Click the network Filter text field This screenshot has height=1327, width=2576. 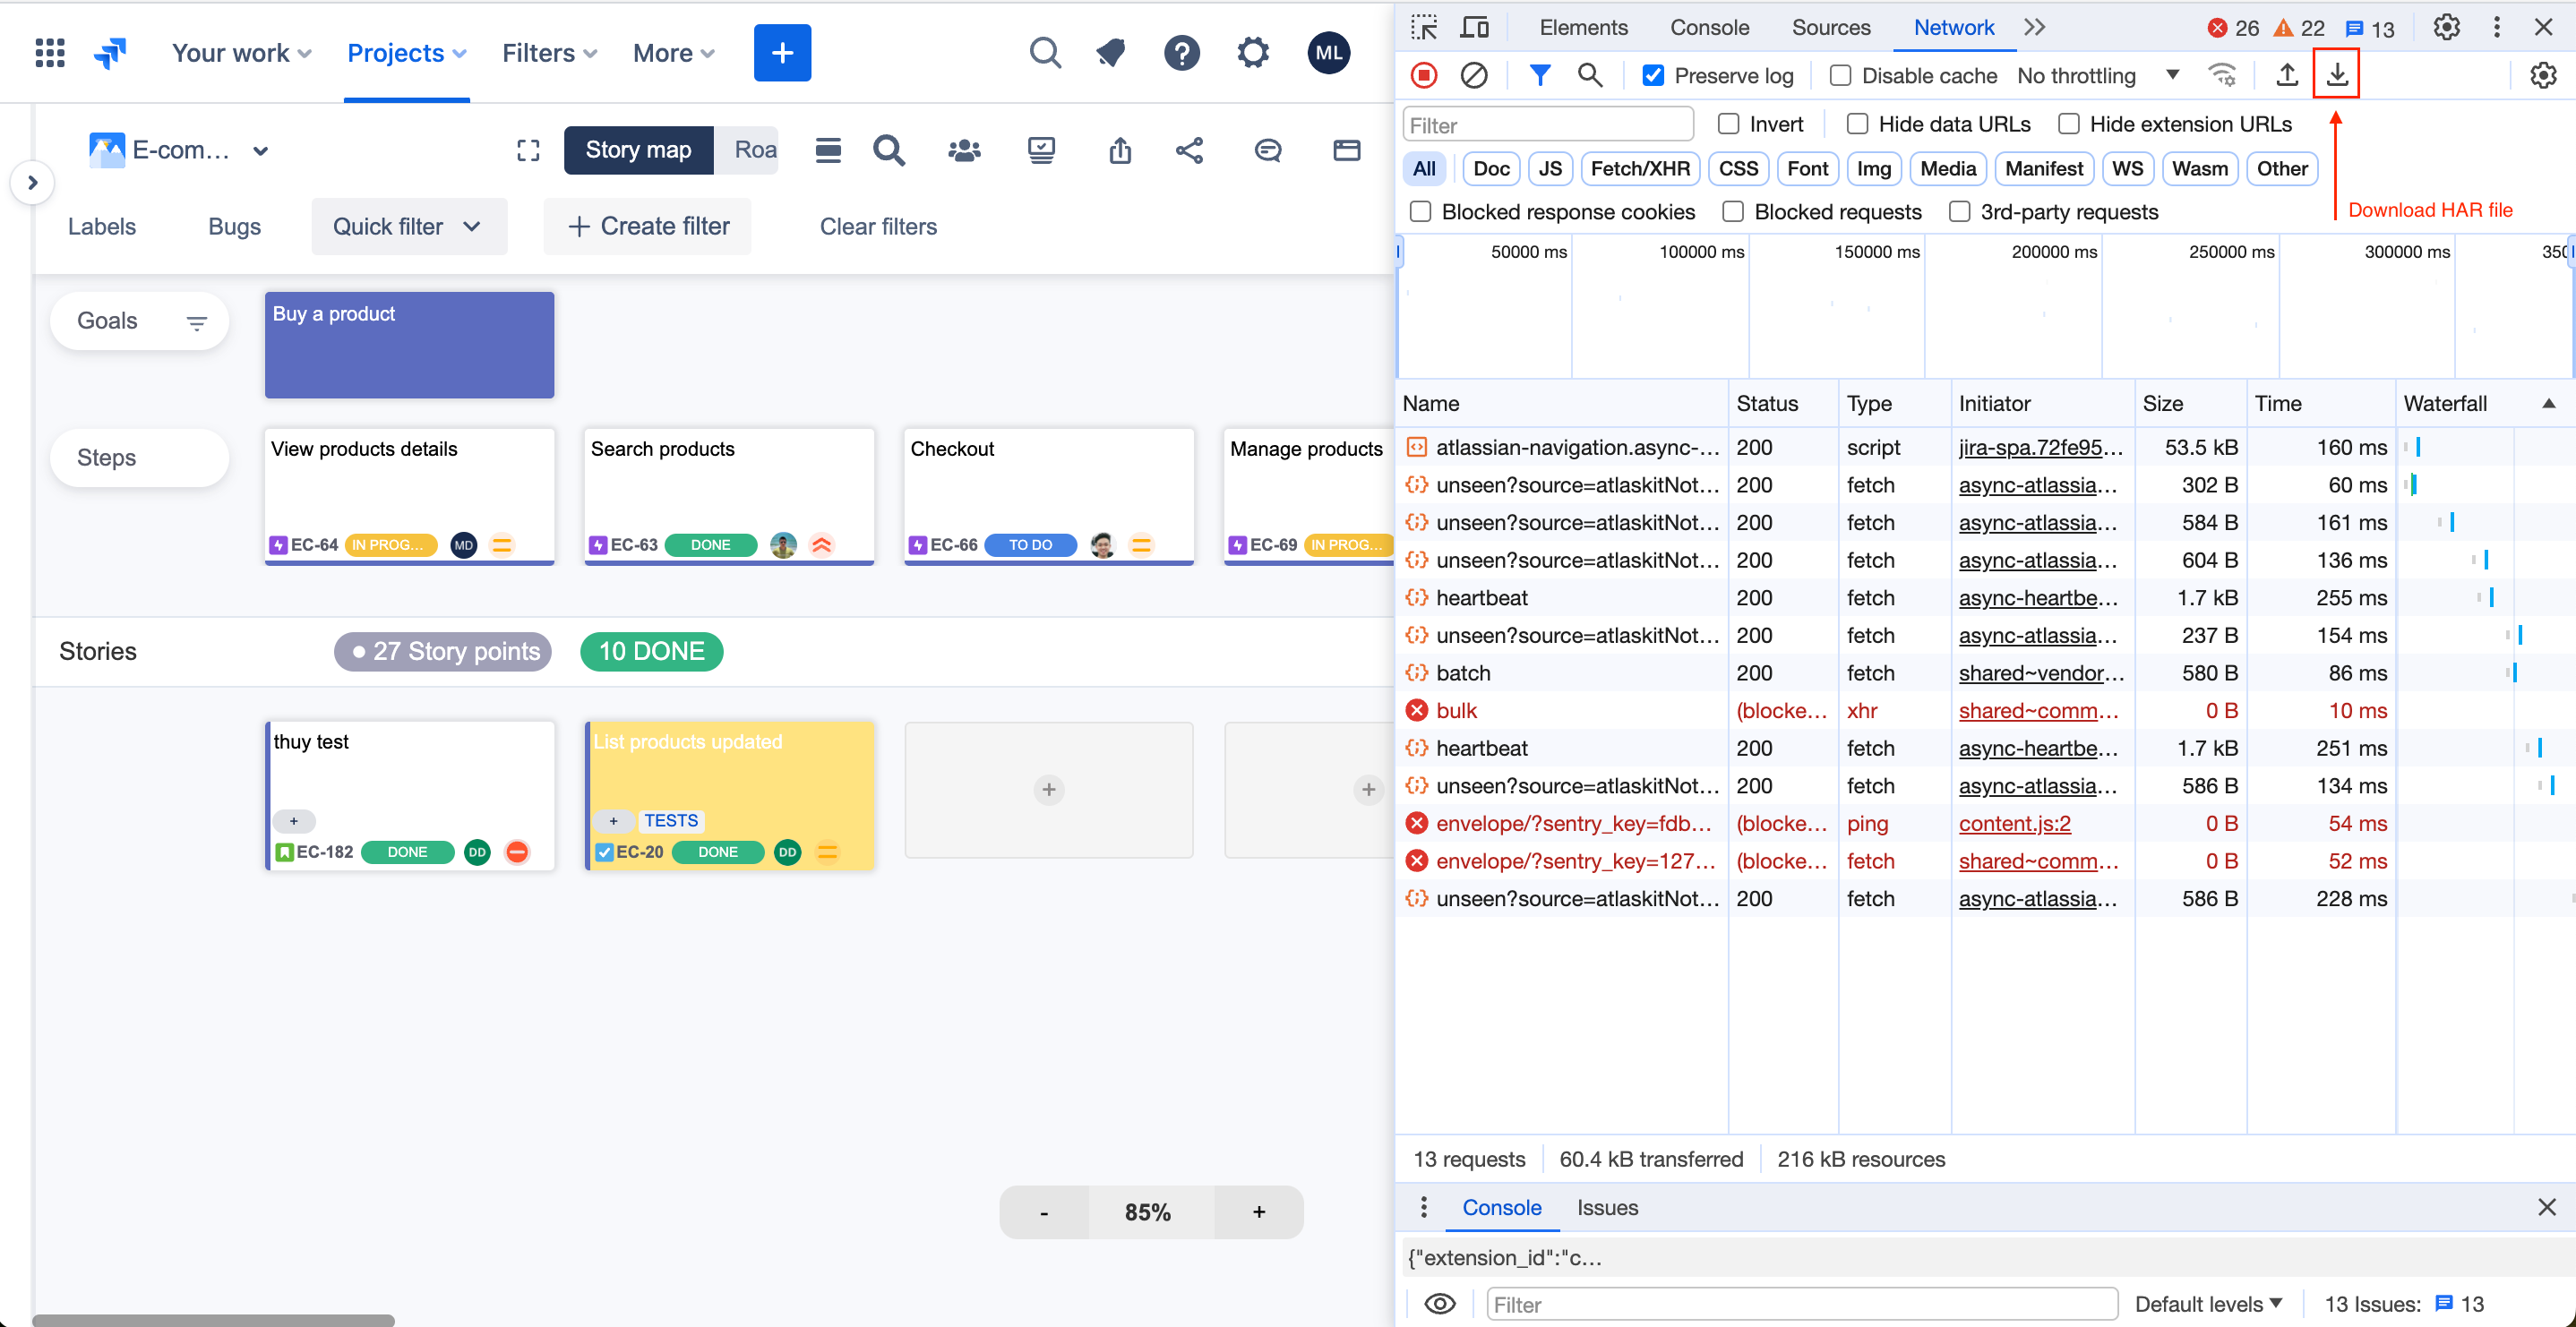point(1547,125)
